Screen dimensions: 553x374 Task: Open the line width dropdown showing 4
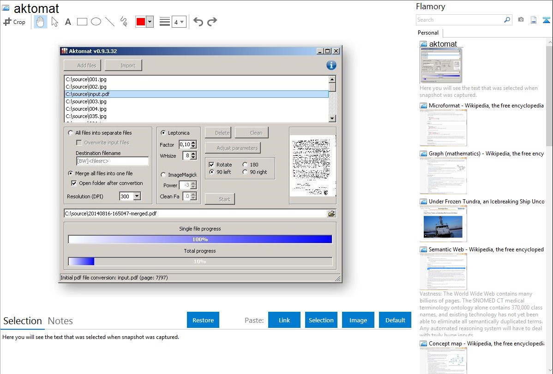pyautogui.click(x=179, y=22)
